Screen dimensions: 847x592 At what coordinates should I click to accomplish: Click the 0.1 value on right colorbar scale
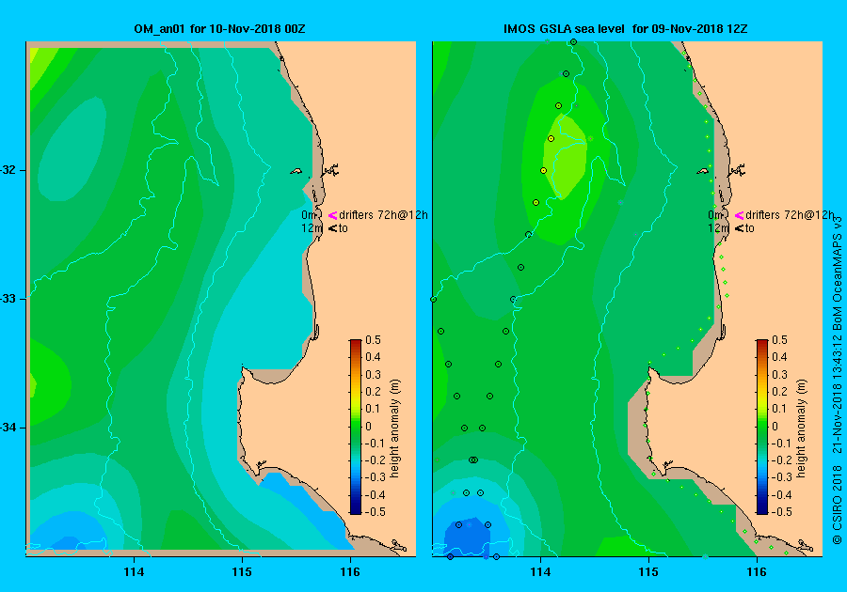tap(779, 409)
